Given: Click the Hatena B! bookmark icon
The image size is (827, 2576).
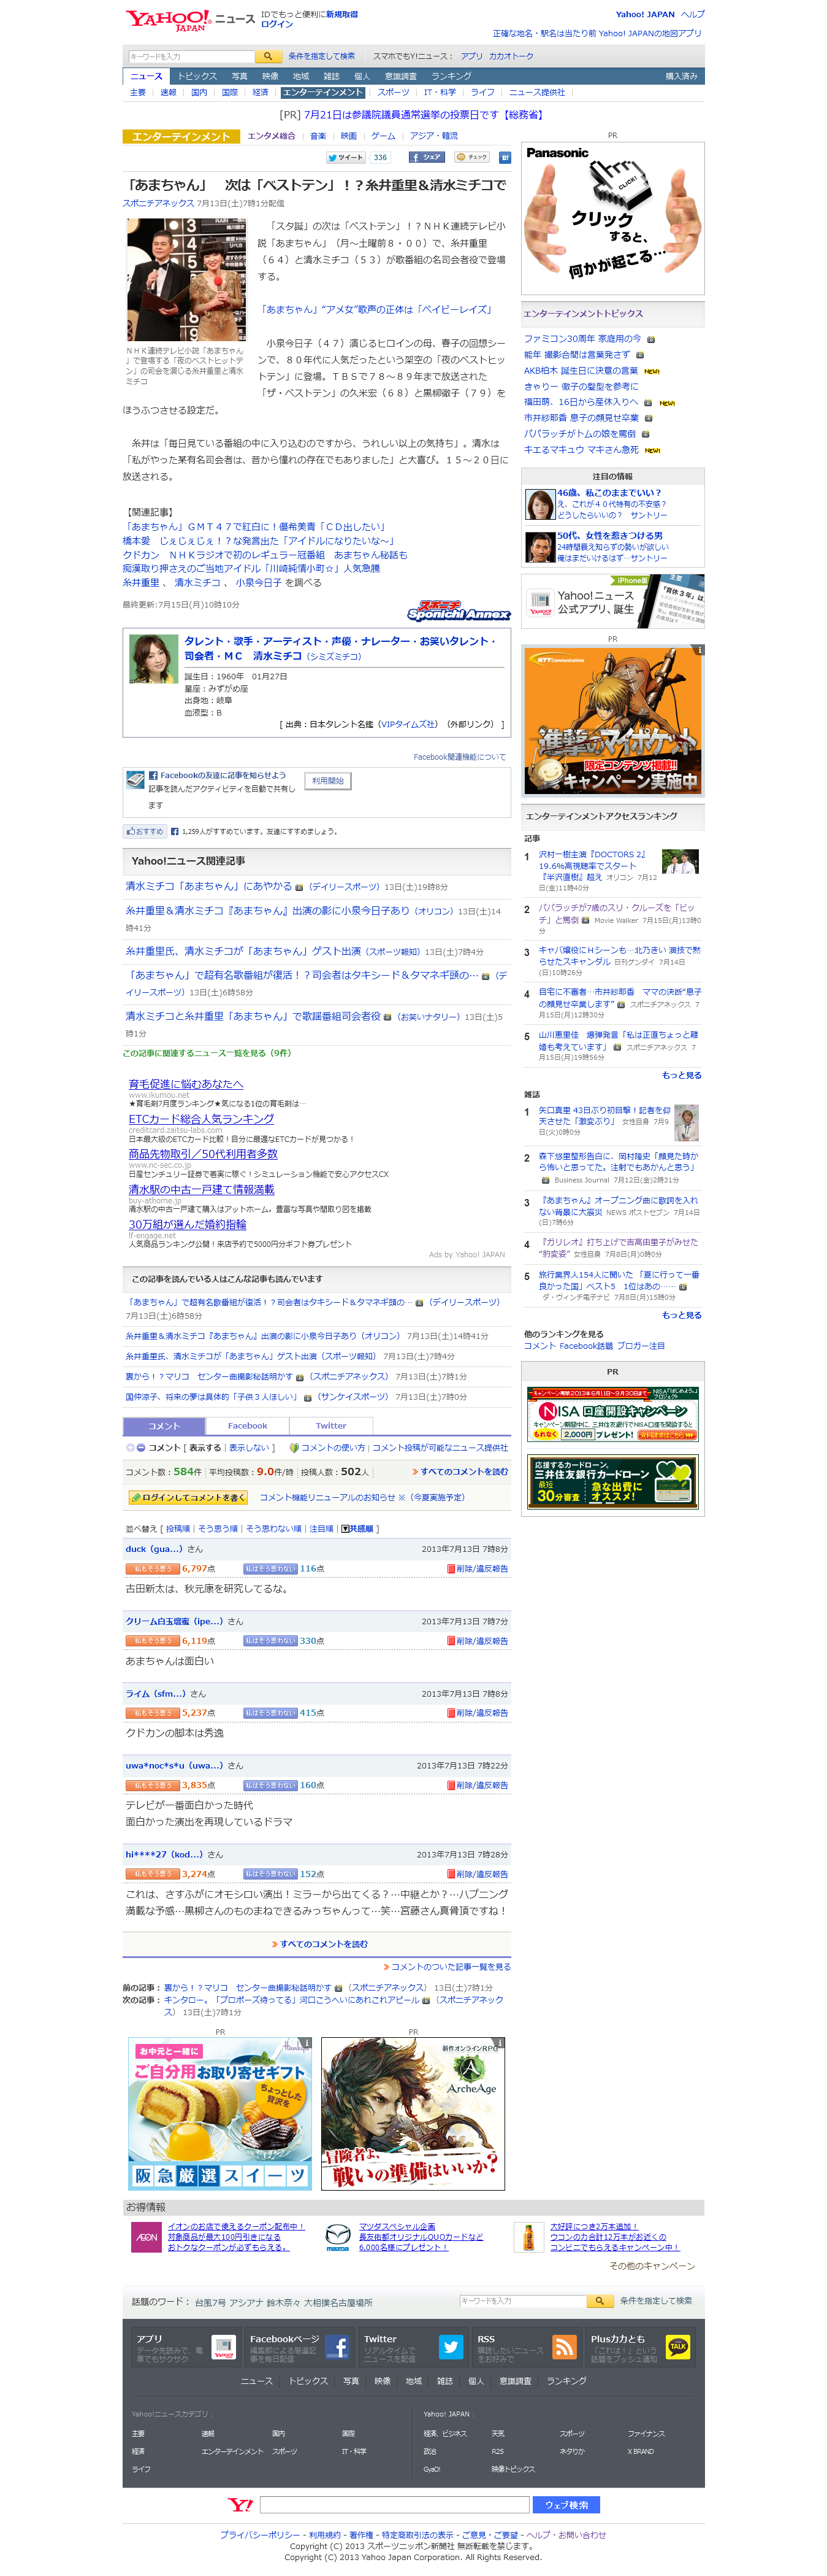Looking at the screenshot, I should click(505, 157).
